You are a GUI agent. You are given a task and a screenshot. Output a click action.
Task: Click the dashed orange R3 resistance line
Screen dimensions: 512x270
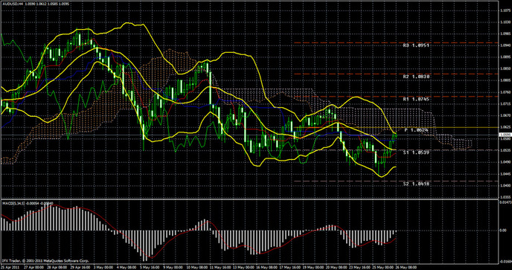point(396,43)
